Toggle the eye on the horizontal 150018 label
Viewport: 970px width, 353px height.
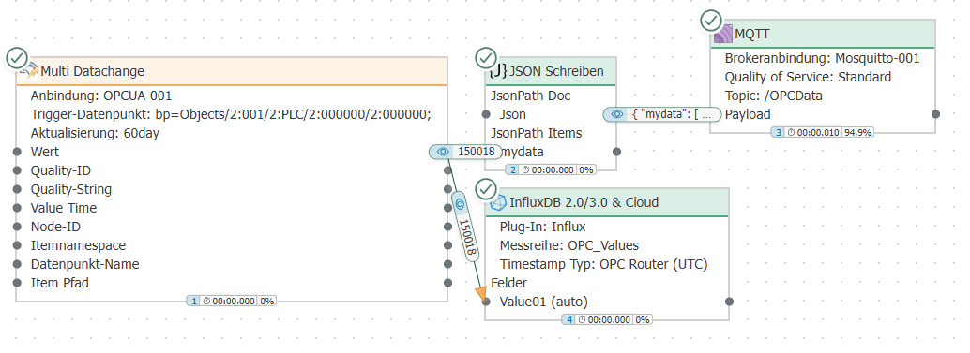pos(442,152)
